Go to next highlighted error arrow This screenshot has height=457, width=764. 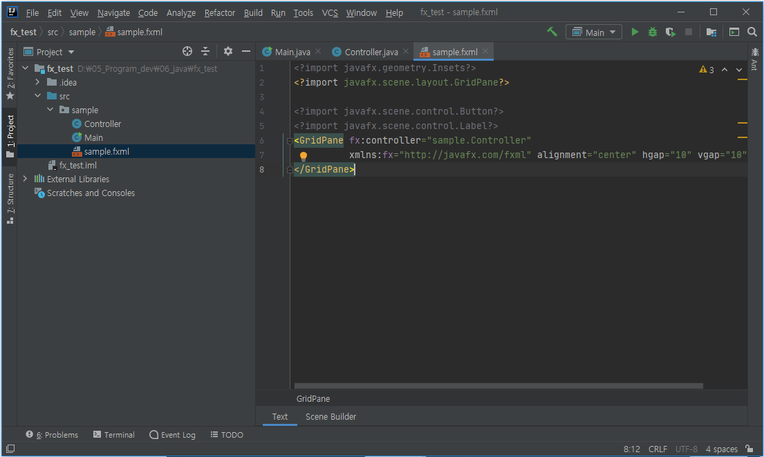tap(739, 70)
